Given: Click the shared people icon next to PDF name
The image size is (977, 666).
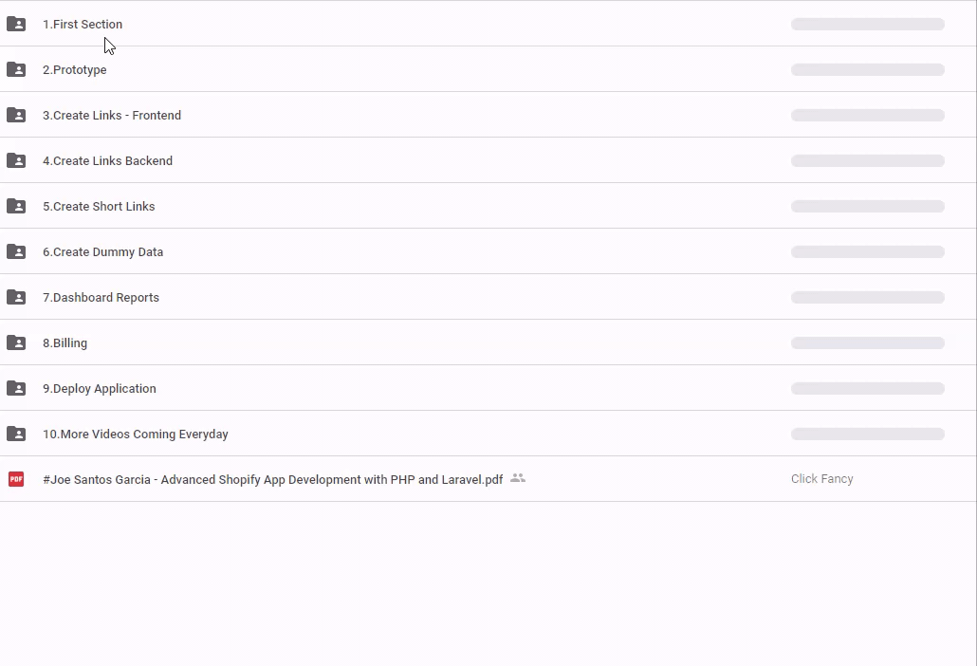Looking at the screenshot, I should [518, 478].
